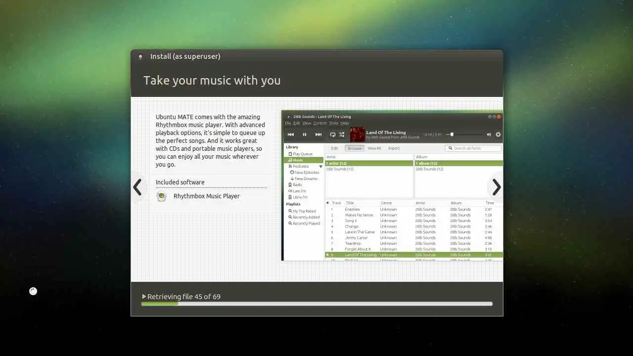The image size is (633, 356).
Task: Click the song position slider in Rhythmbox
Action: pyautogui.click(x=465, y=134)
